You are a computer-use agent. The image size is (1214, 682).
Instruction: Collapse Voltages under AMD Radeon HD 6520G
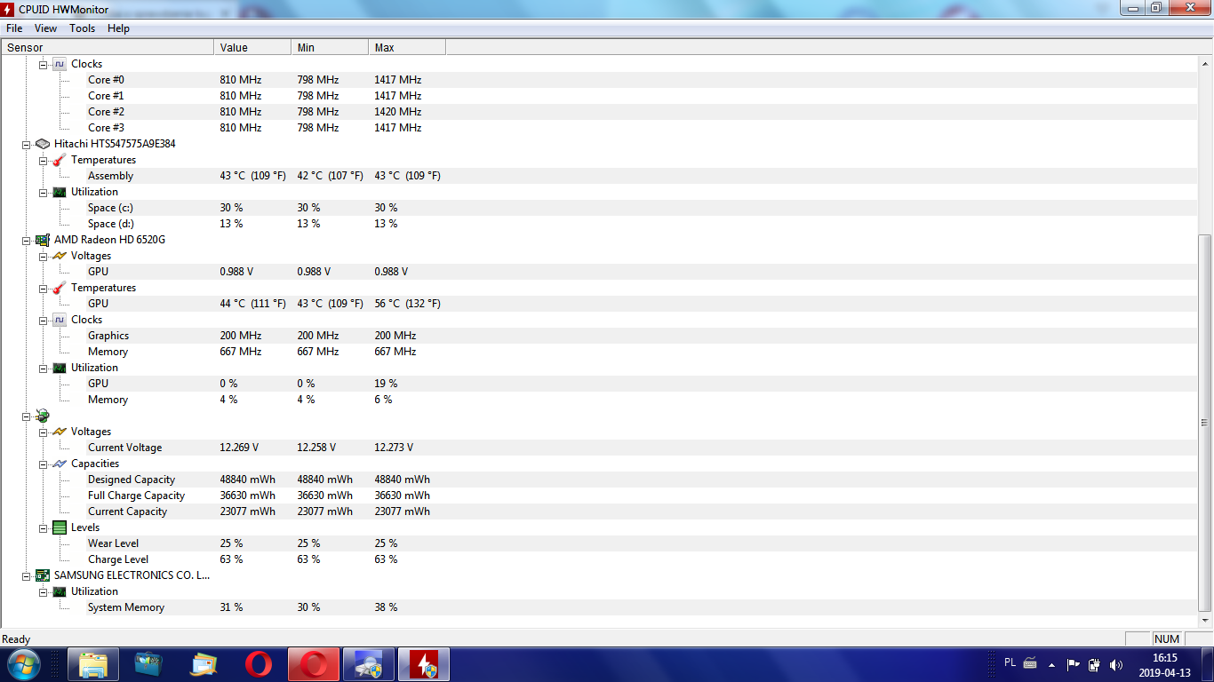[43, 256]
